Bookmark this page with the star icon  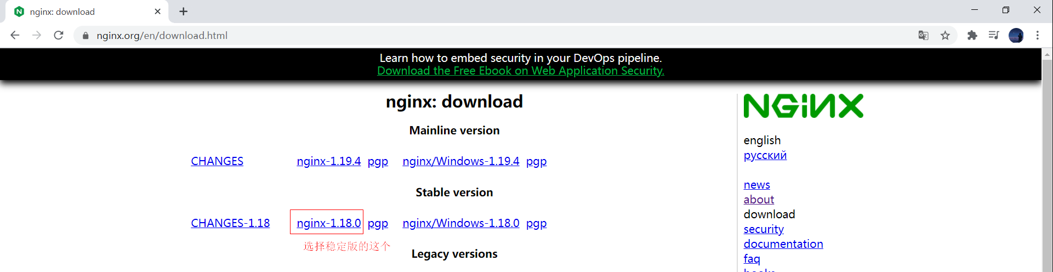pyautogui.click(x=945, y=35)
